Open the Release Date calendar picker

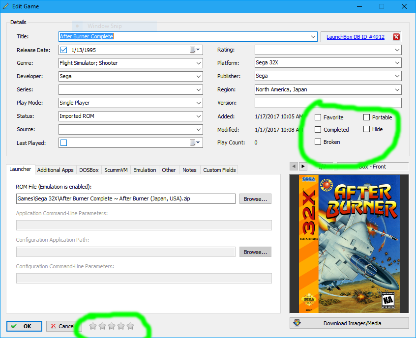[x=195, y=50]
